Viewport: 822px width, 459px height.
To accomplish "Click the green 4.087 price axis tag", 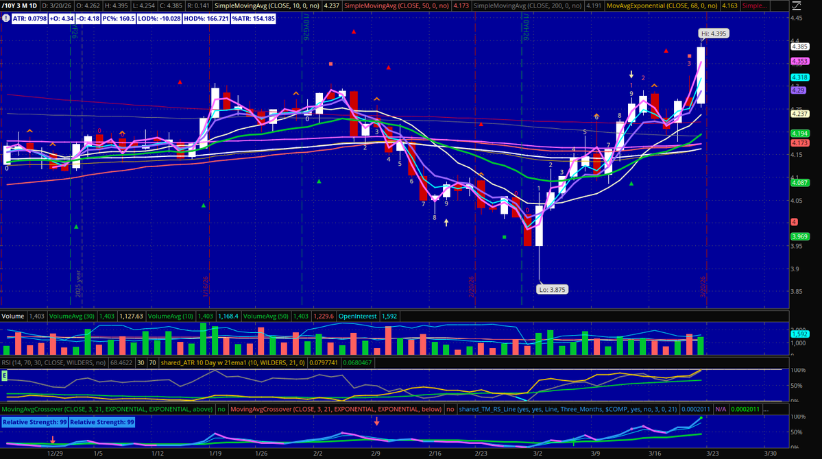I will coord(800,183).
